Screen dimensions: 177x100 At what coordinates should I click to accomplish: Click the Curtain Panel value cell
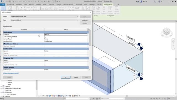66,39
